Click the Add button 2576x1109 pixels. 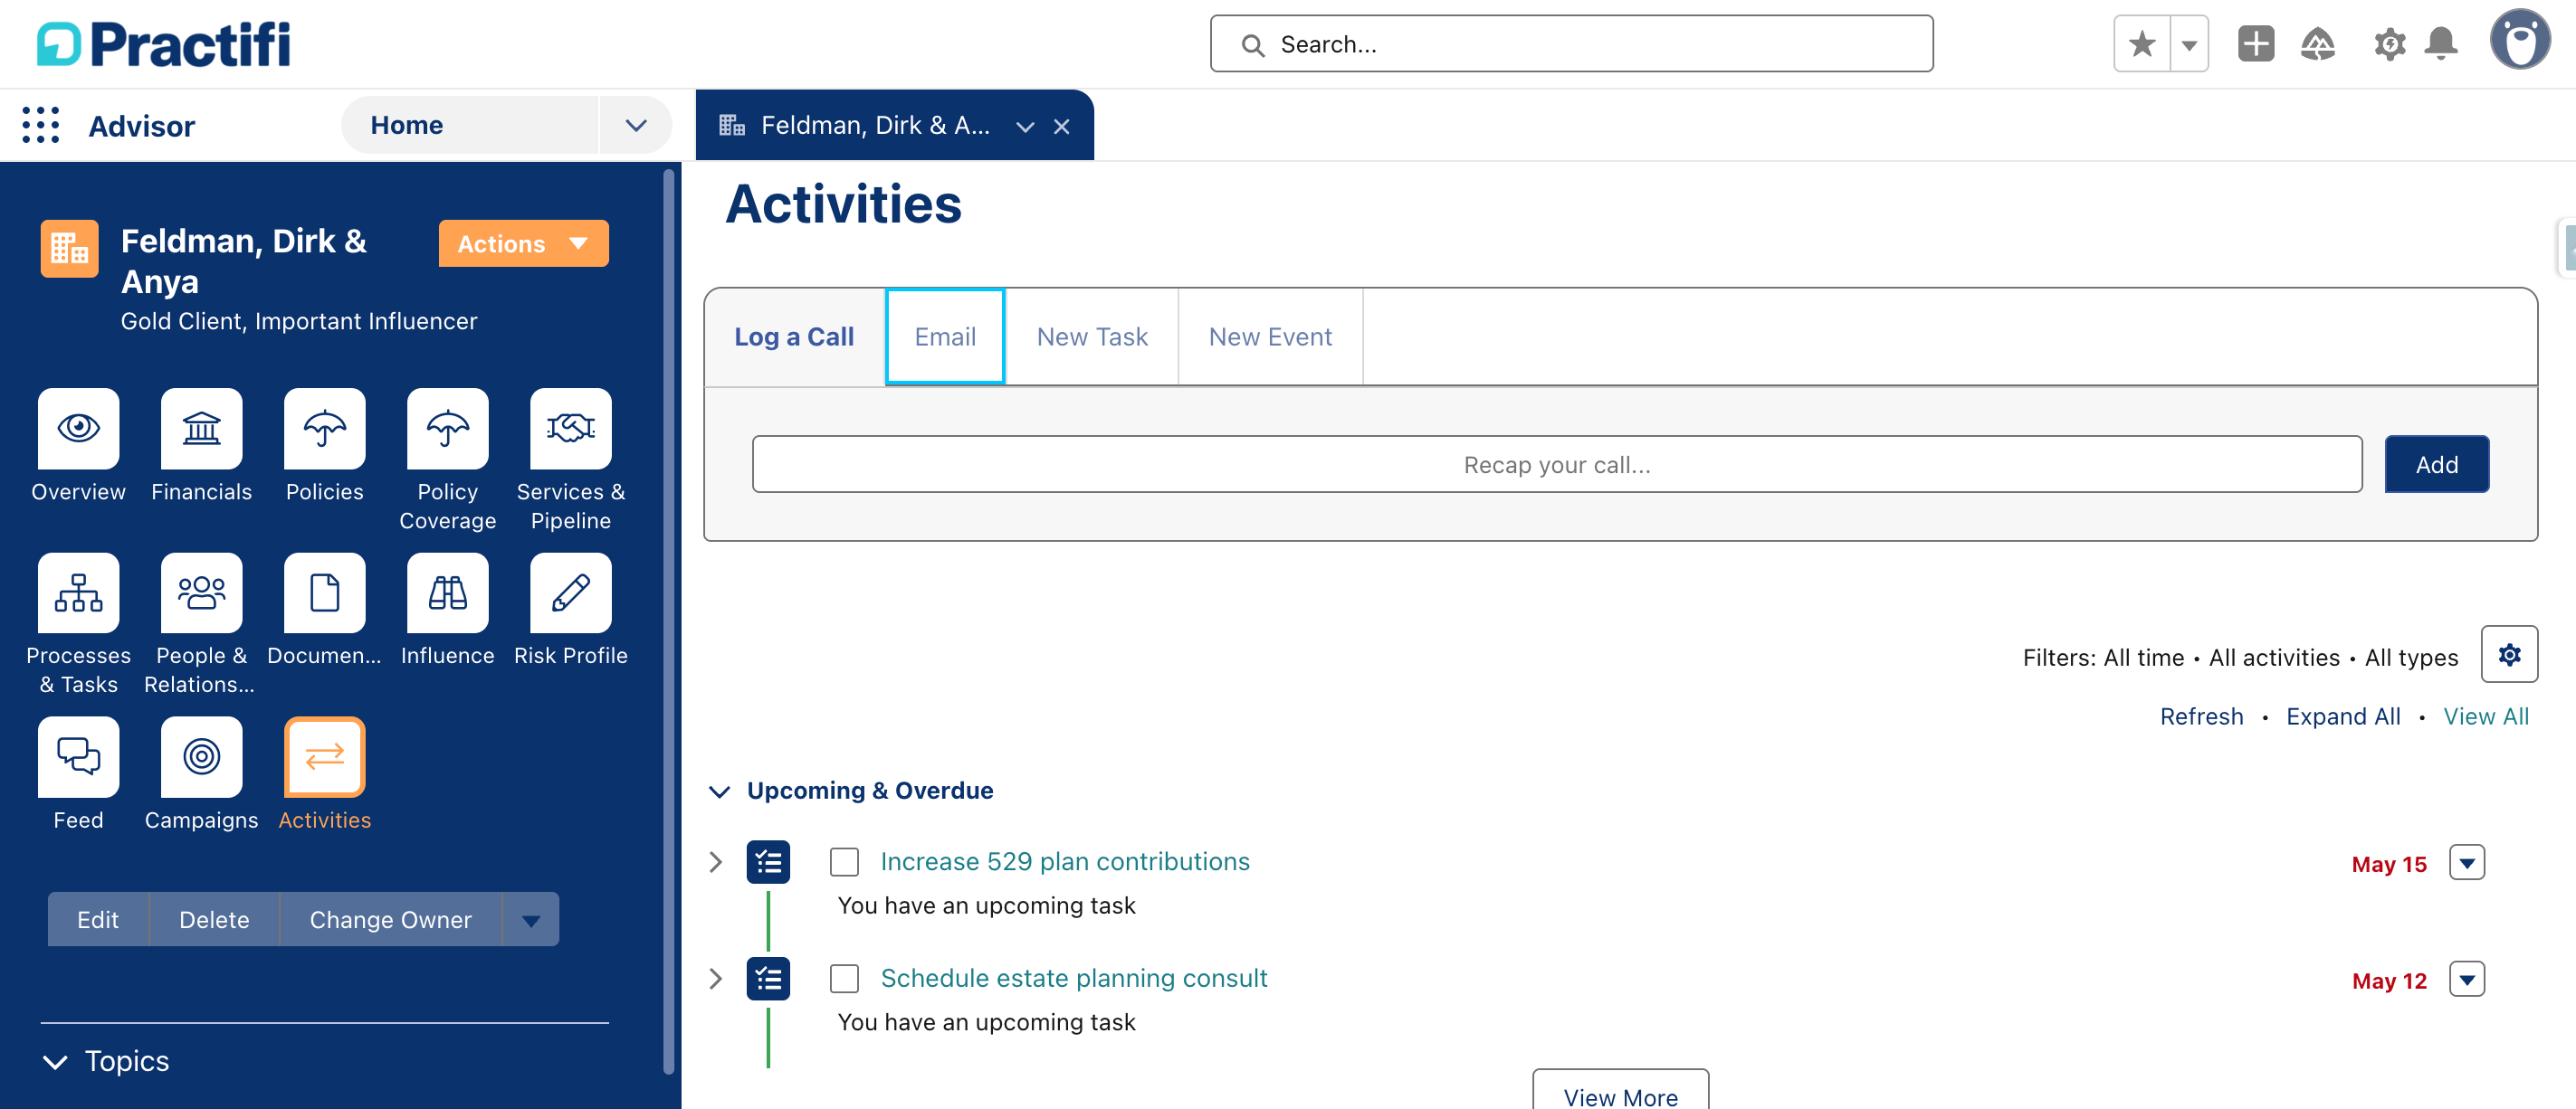(2436, 465)
